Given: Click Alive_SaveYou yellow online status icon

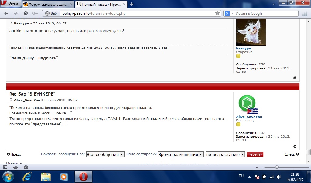Looking at the screenshot, I should tap(238, 124).
